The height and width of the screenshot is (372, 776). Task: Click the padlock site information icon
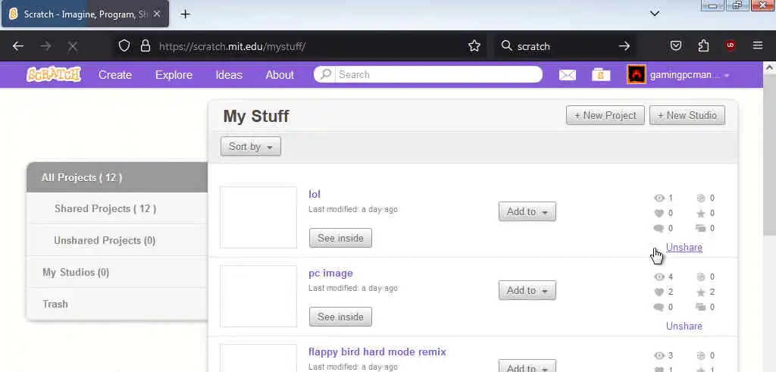[x=145, y=46]
